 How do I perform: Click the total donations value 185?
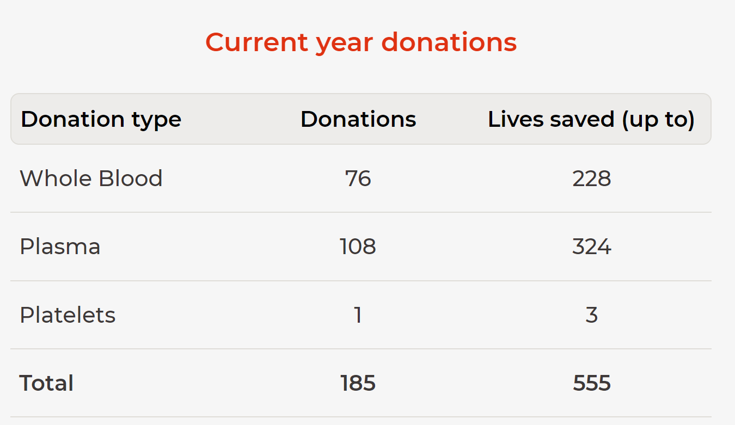click(x=358, y=383)
